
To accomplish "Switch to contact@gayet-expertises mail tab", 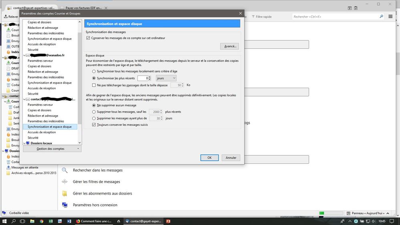I will 32,8.
